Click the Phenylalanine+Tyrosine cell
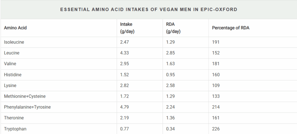Image resolution: width=297 pixels, height=134 pixels. click(27, 107)
